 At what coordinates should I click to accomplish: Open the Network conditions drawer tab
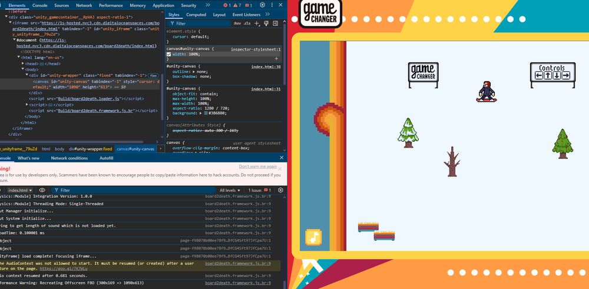click(69, 158)
